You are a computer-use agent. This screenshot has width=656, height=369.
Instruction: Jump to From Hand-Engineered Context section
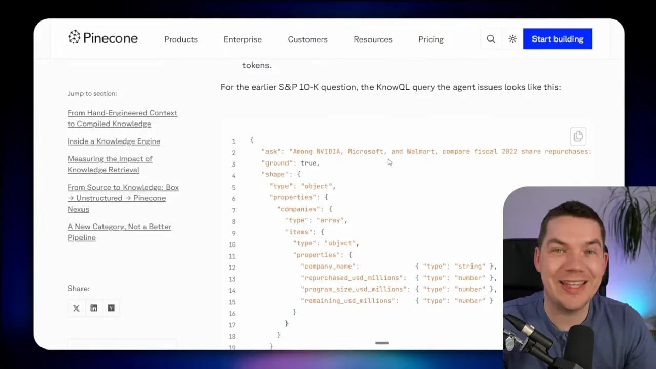[x=122, y=118]
